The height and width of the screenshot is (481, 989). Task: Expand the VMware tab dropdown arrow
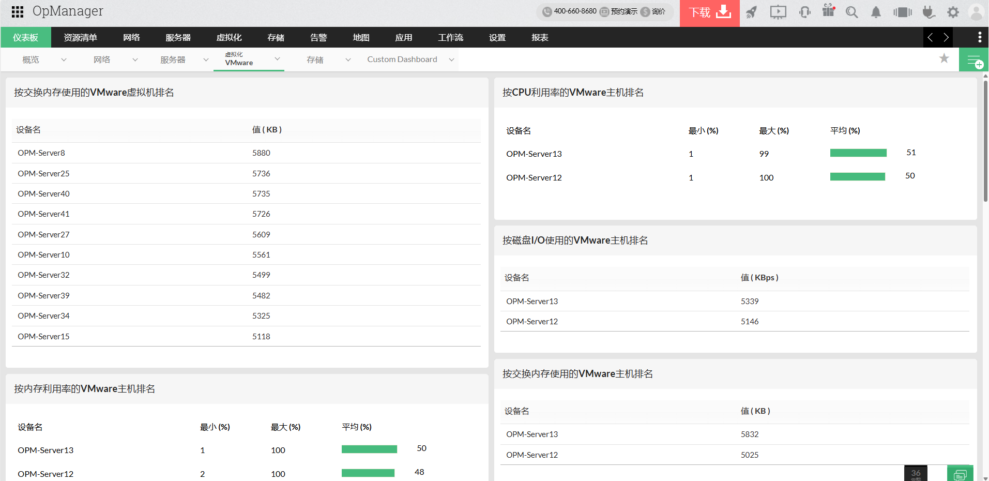[x=277, y=59]
